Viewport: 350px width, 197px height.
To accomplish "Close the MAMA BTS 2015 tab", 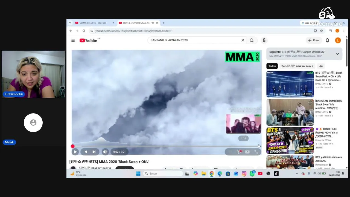I will pos(113,23).
